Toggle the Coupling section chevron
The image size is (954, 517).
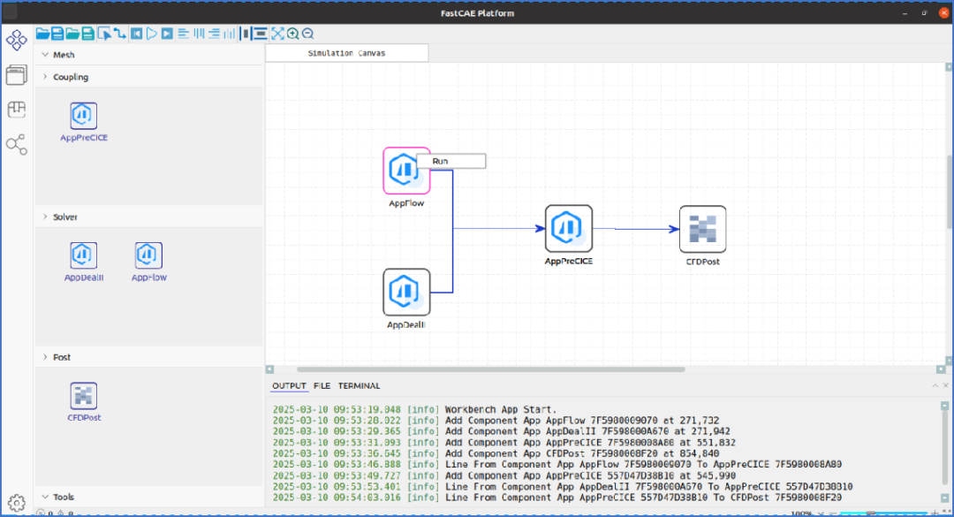[45, 77]
